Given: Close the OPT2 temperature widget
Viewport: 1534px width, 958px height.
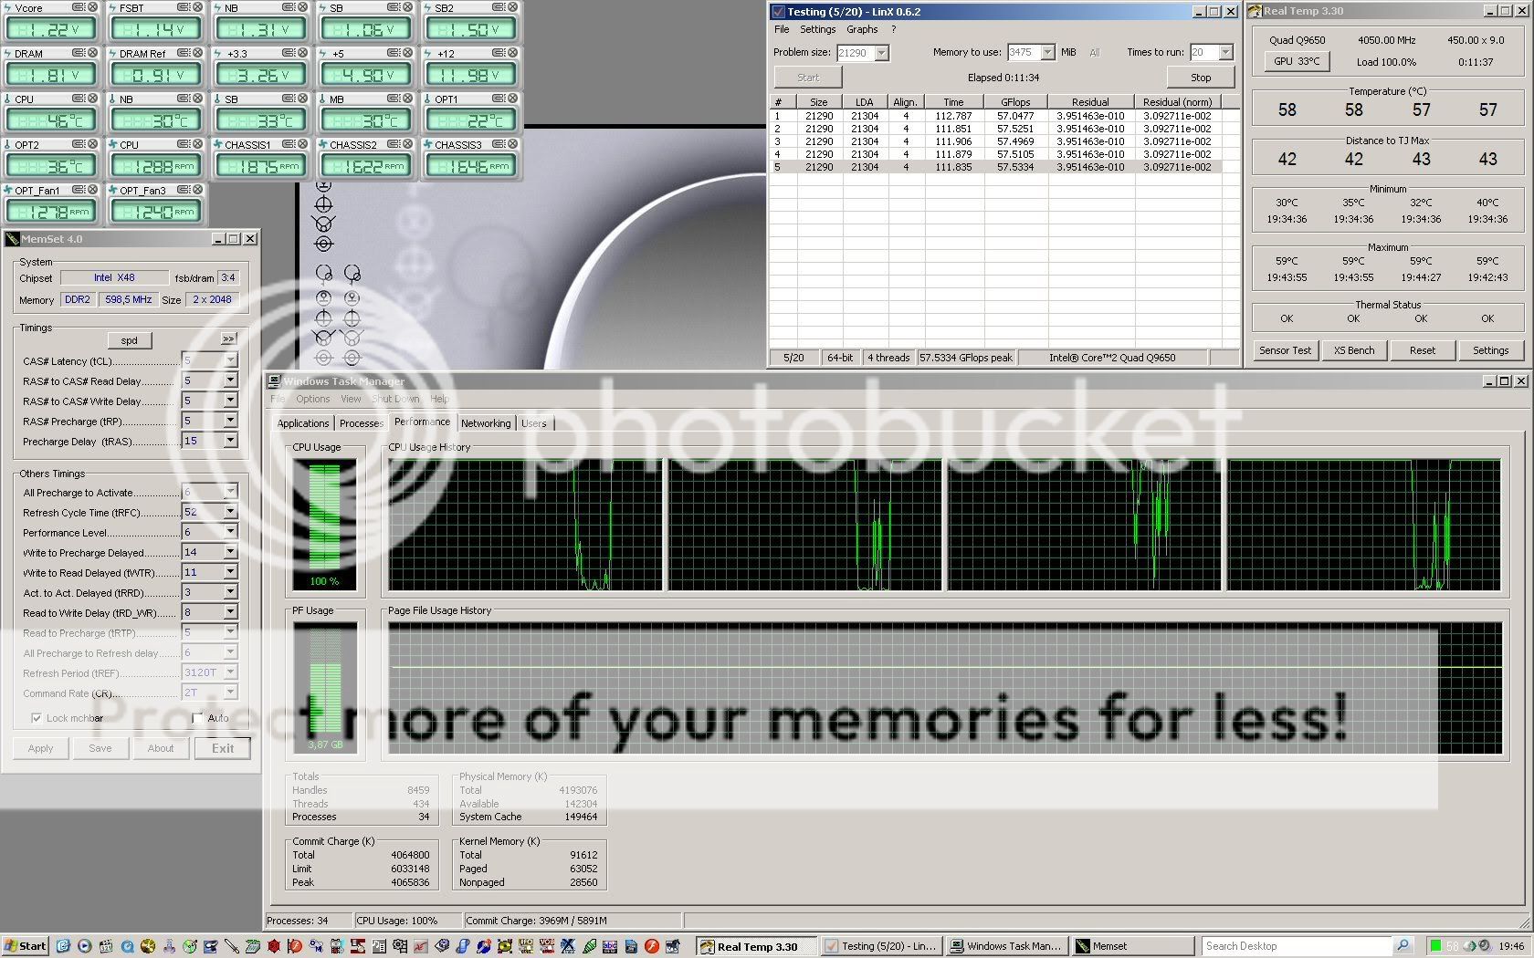Looking at the screenshot, I should click(x=92, y=144).
